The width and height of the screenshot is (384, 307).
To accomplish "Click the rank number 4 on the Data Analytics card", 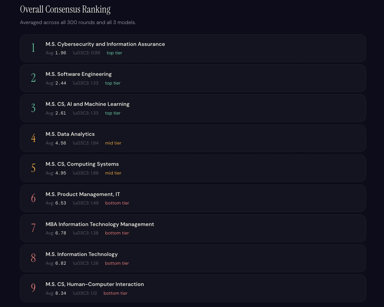I will 33,138.
